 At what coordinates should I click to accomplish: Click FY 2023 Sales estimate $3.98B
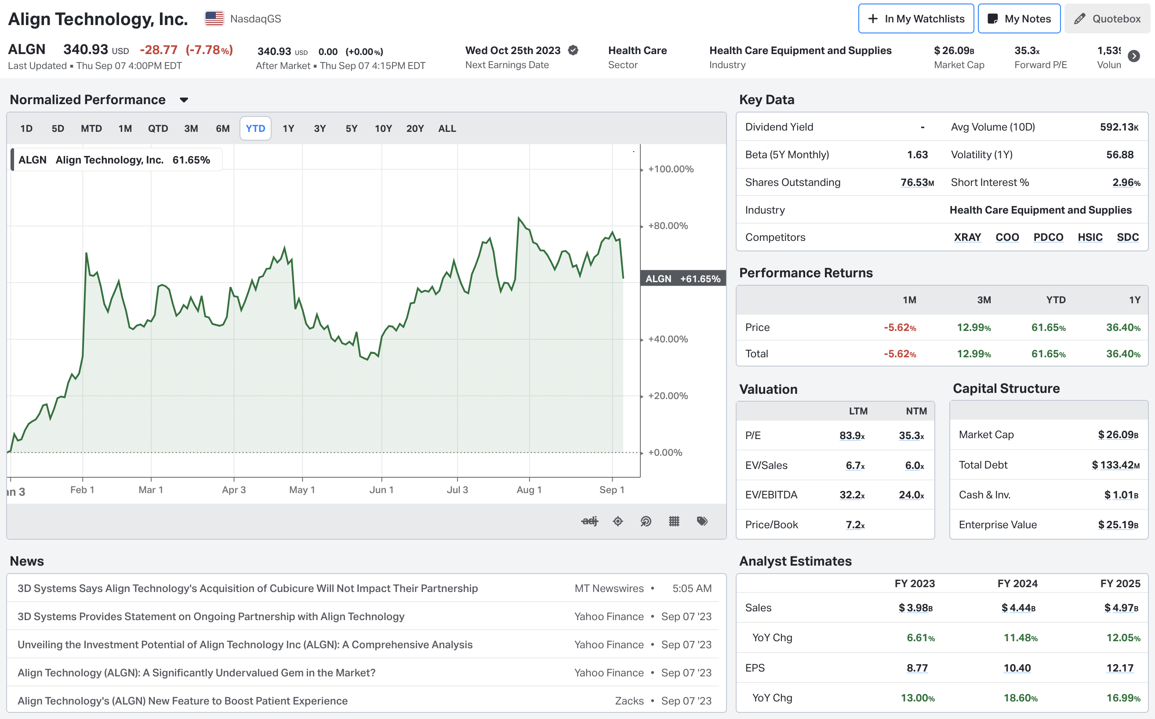tap(915, 608)
